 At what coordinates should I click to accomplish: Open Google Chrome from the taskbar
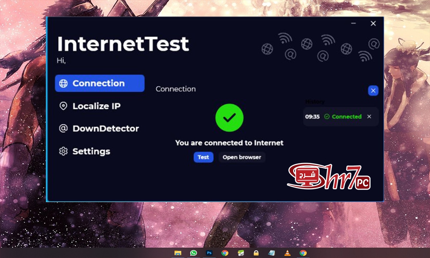tap(225, 253)
